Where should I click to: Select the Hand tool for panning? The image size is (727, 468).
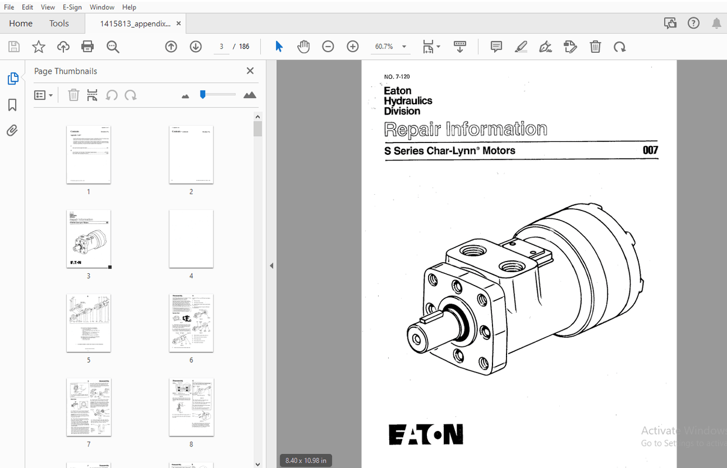point(303,46)
